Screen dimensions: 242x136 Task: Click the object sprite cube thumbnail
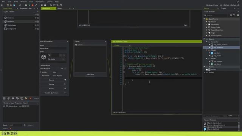pos(43,57)
